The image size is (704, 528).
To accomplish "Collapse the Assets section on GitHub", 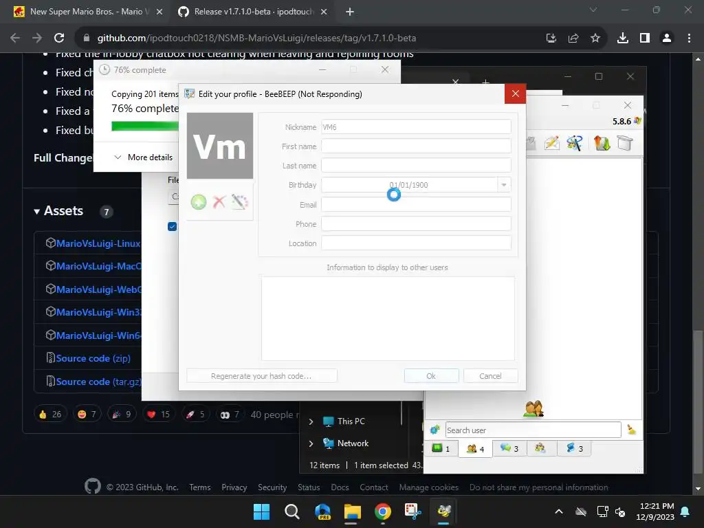I will 59,211.
